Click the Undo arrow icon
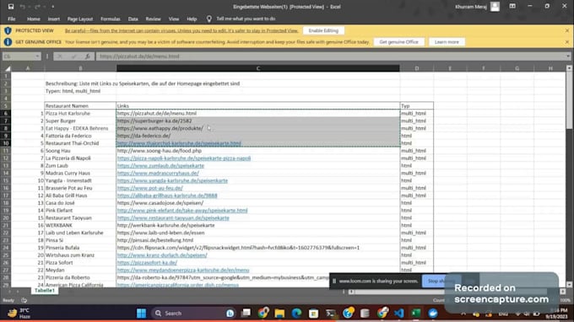 [23, 7]
